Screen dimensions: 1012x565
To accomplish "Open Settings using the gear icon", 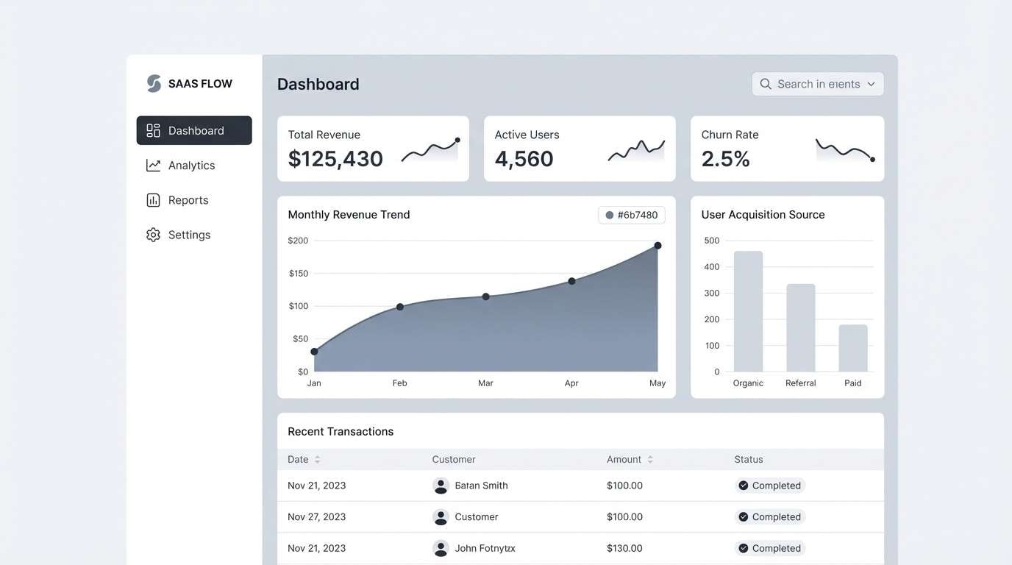I will [x=152, y=234].
